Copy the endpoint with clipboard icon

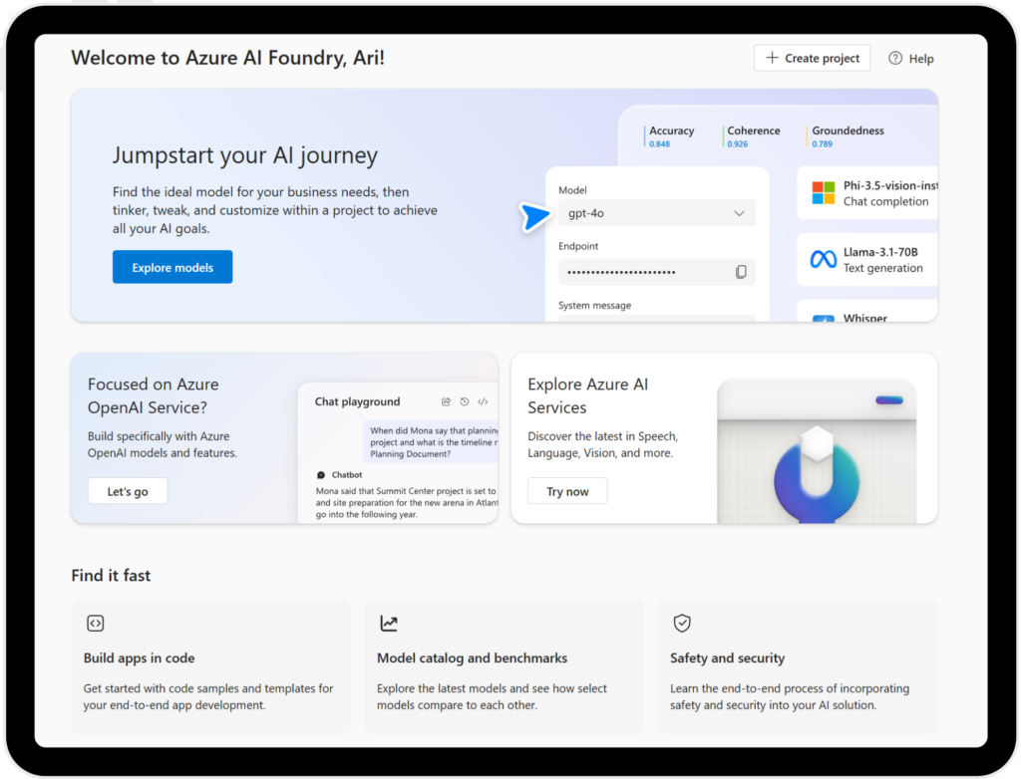coord(741,272)
